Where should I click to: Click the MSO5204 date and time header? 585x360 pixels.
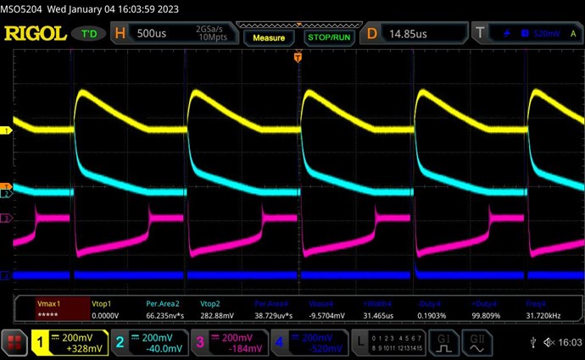(90, 9)
